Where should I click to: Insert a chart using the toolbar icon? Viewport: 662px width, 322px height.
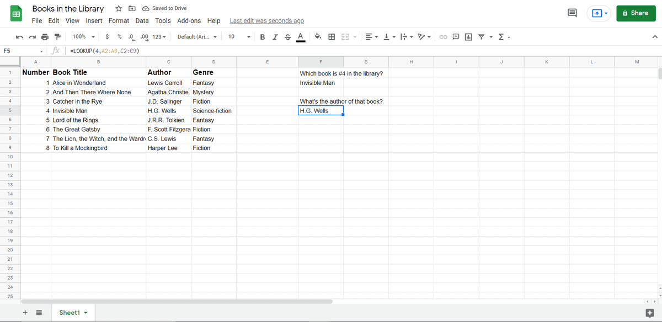[468, 37]
